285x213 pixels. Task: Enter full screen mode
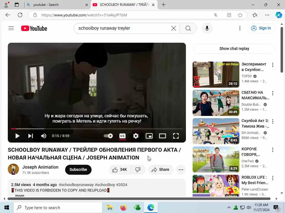[176, 136]
